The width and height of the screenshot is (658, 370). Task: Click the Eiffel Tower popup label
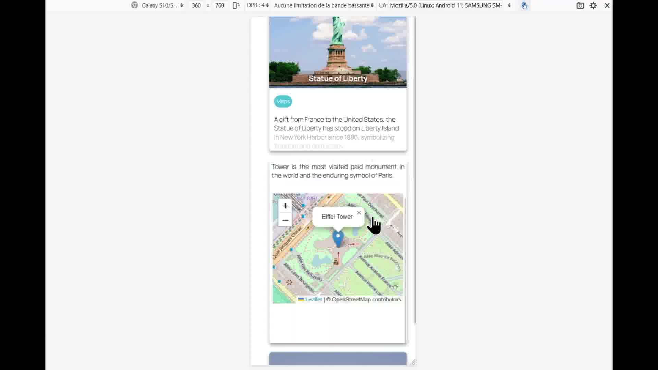pyautogui.click(x=337, y=217)
